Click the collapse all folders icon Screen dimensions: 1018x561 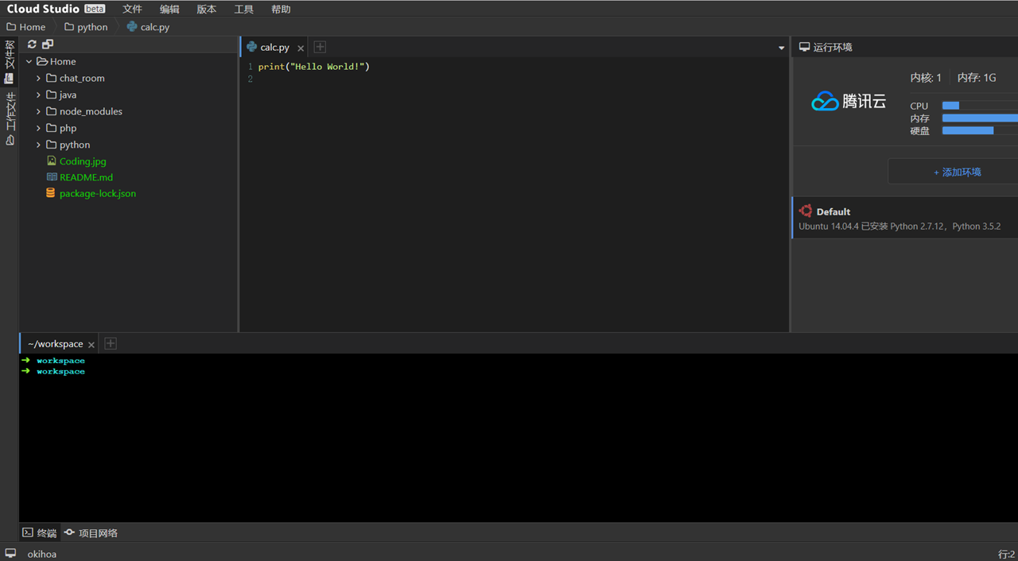tap(48, 44)
